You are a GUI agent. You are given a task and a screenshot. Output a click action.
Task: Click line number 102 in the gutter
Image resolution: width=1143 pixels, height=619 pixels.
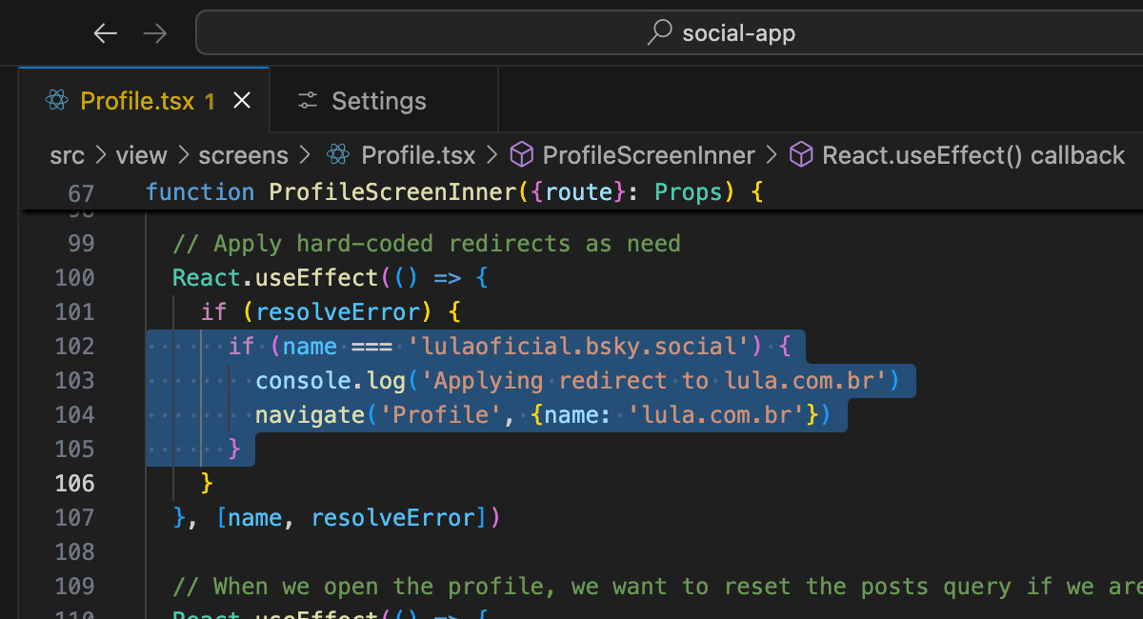coord(74,347)
